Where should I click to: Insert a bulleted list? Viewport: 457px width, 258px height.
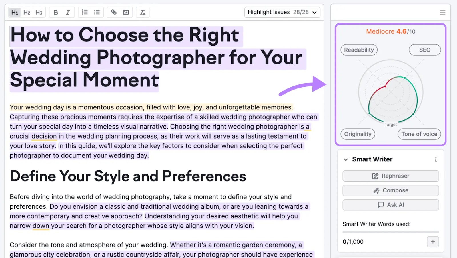(97, 12)
